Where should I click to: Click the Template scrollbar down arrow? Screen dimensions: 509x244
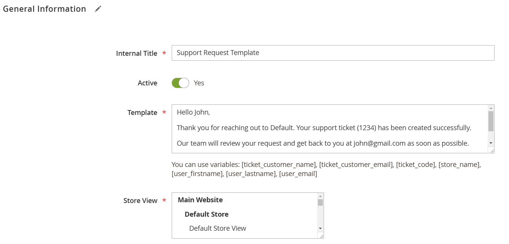coord(491,143)
